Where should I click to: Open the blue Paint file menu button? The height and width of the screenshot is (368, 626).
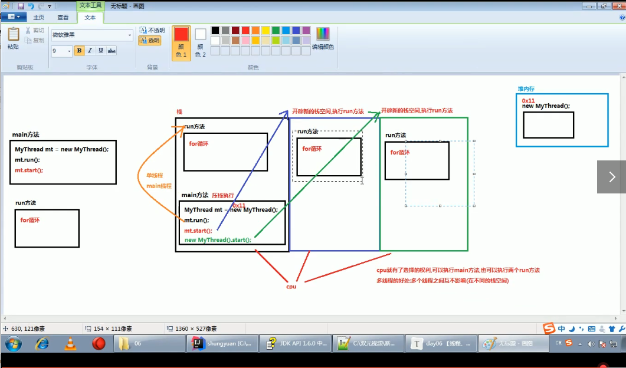[x=14, y=17]
